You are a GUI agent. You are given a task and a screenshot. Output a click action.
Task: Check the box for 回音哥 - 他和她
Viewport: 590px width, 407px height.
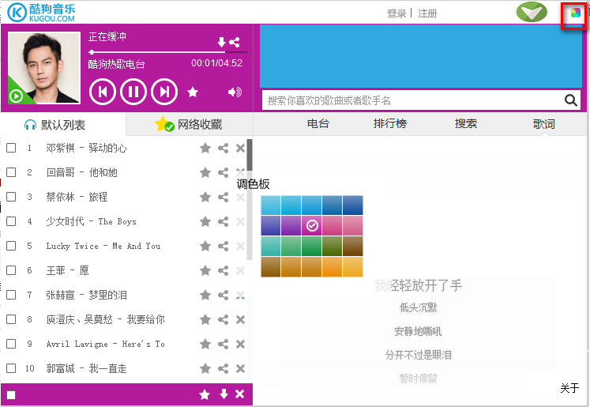[x=11, y=172]
